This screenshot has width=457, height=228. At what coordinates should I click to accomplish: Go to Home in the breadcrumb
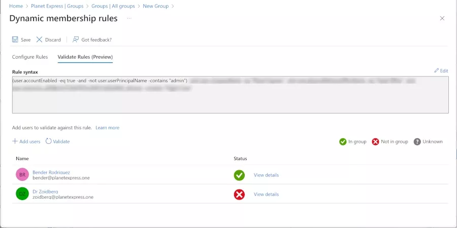coord(16,6)
